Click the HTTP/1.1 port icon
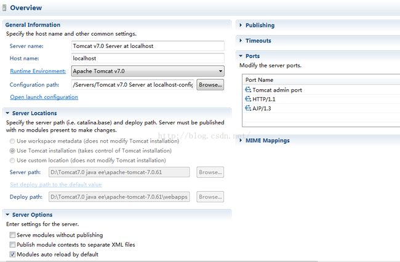This screenshot has width=400, height=262. pyautogui.click(x=248, y=99)
